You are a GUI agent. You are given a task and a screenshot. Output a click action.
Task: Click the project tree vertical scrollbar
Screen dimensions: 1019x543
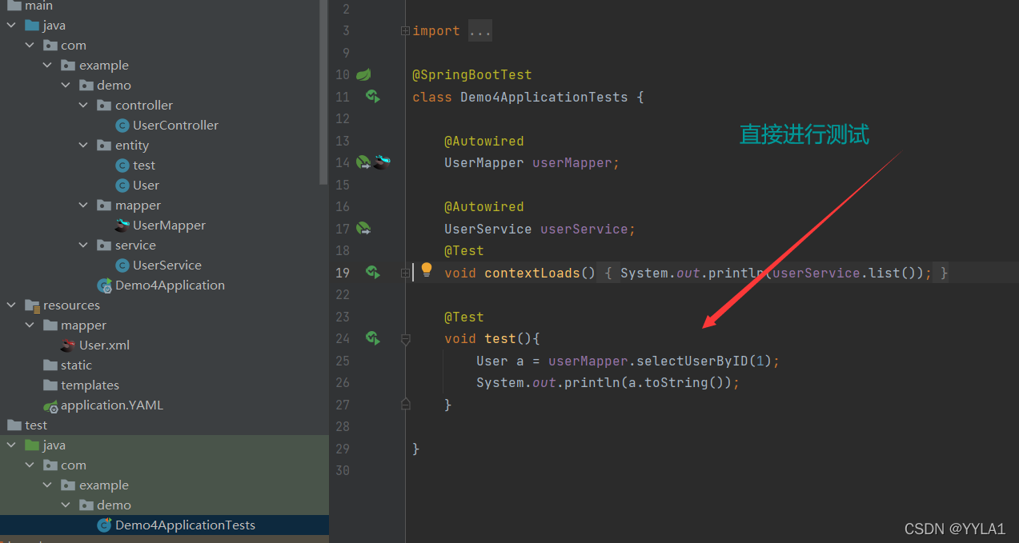point(323,92)
